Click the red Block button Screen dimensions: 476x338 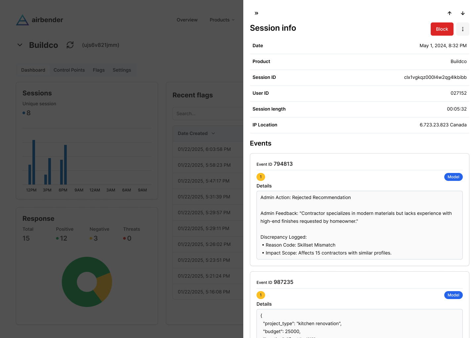442,29
